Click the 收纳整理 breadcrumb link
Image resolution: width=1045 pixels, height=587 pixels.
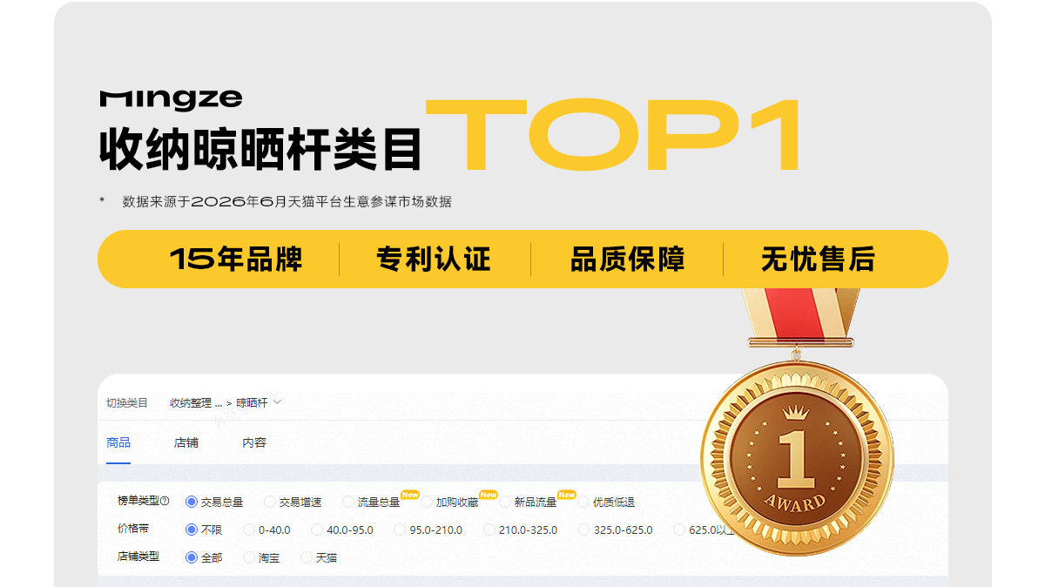click(x=195, y=402)
